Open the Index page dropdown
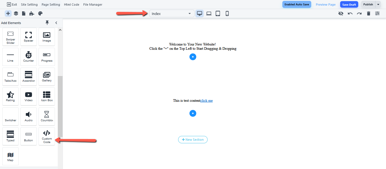Viewport: 386px width, 169px height. click(172, 14)
